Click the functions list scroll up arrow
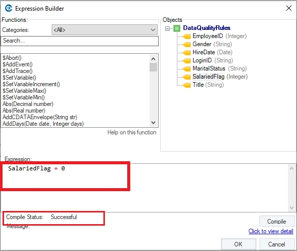The image size is (297, 251). tap(153, 59)
